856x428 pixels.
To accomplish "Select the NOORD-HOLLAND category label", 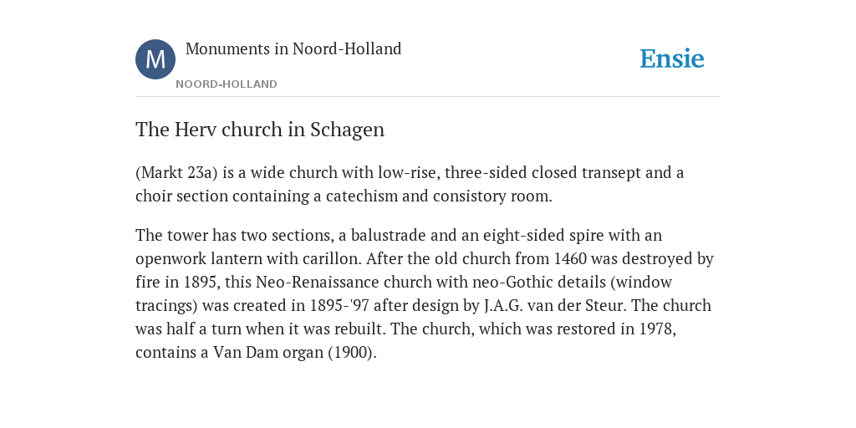I will coord(227,84).
